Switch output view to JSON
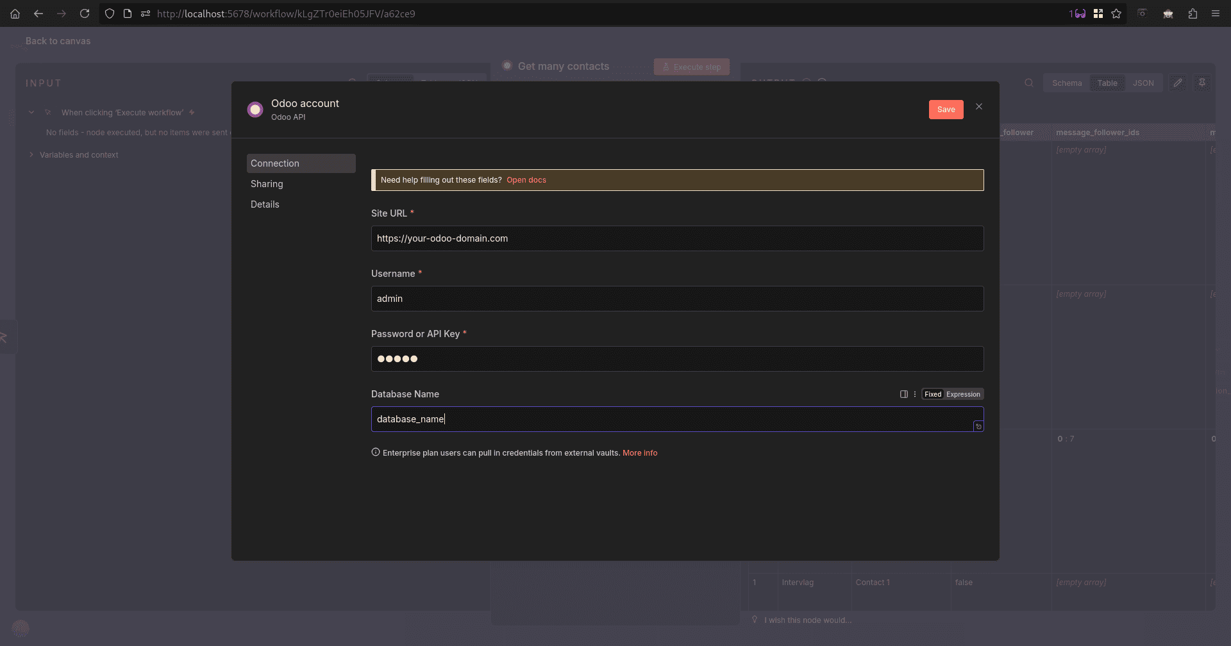The image size is (1231, 646). pyautogui.click(x=1144, y=83)
